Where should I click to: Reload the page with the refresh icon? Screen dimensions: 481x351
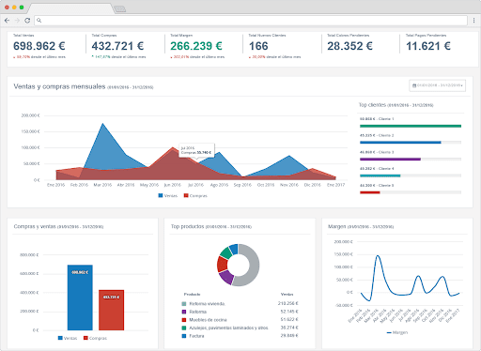tap(27, 21)
